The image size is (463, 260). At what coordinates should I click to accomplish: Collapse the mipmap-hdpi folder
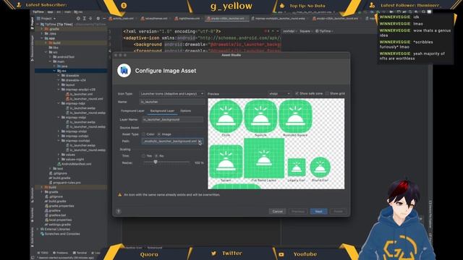click(x=59, y=103)
